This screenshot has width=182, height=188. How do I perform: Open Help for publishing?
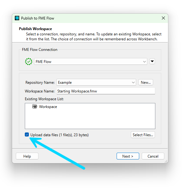(27, 156)
